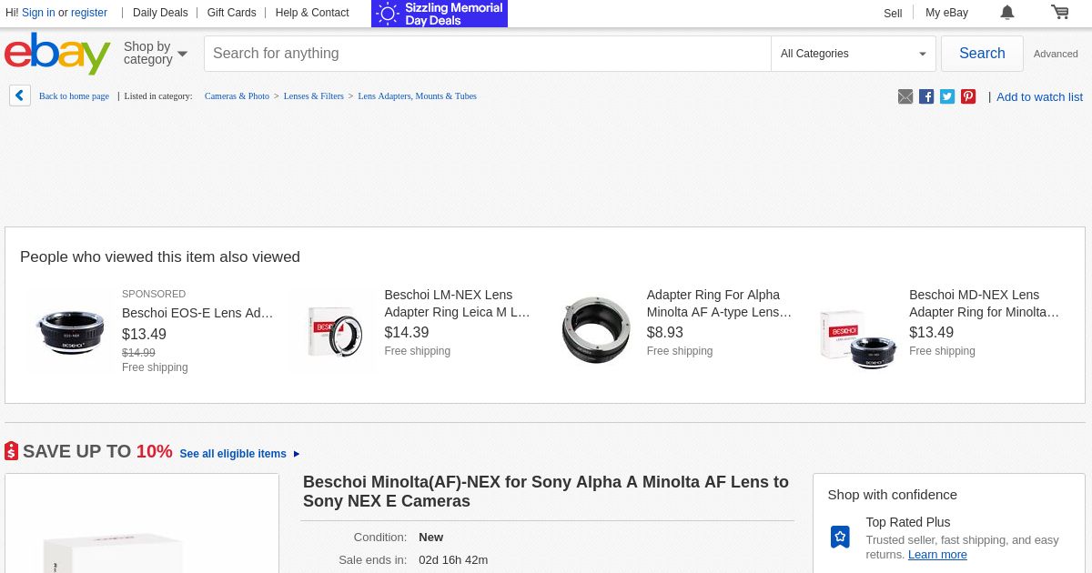
Task: Open Beschoi EOS-E Lens Adapter thumbnail
Action: click(71, 331)
